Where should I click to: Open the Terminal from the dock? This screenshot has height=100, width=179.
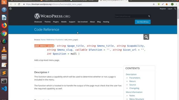tap(4, 81)
